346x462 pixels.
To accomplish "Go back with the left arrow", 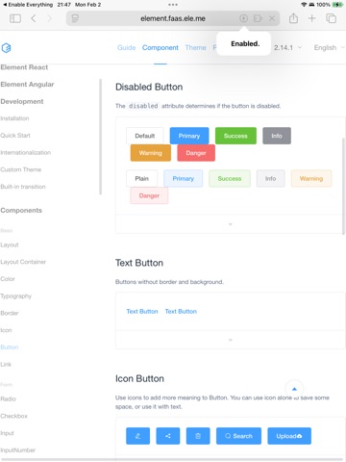I will point(34,18).
